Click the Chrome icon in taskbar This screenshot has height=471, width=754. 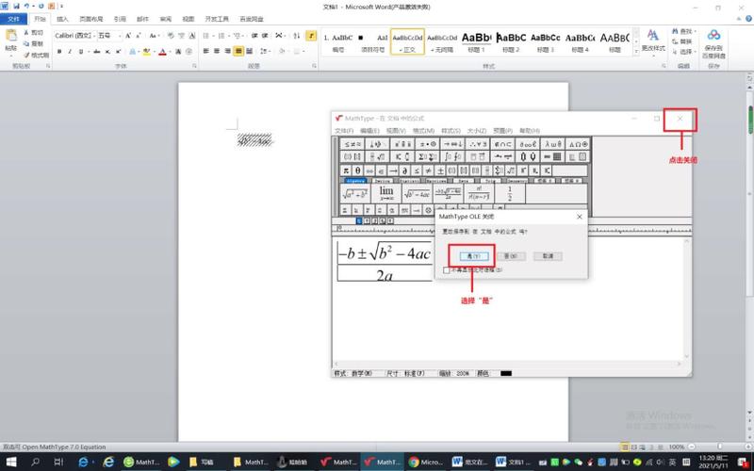coord(414,462)
